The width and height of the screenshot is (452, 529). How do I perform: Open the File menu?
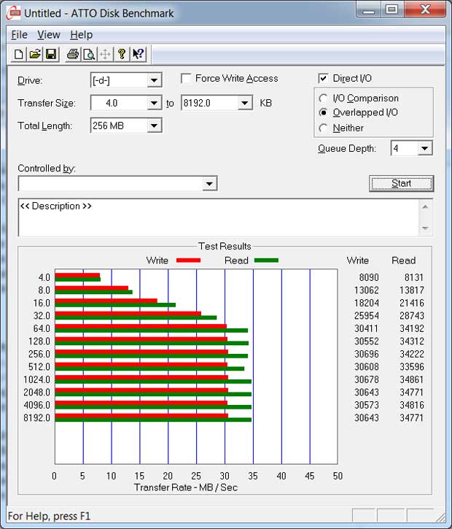tap(19, 35)
